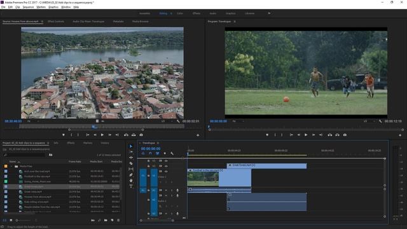Select the Track Select Forward tool

point(131,152)
